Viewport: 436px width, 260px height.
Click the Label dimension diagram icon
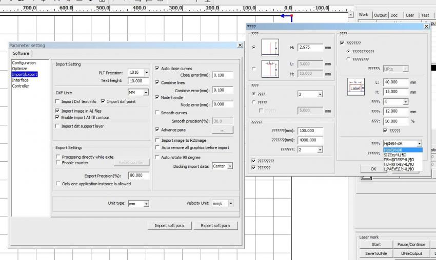click(355, 86)
